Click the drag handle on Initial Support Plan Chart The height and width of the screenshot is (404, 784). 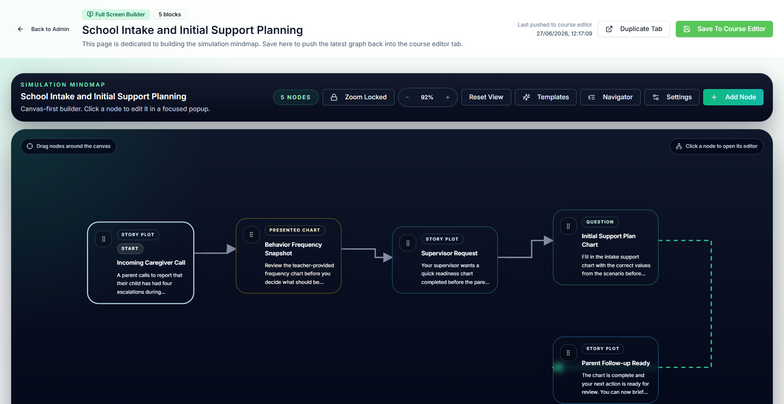(568, 226)
